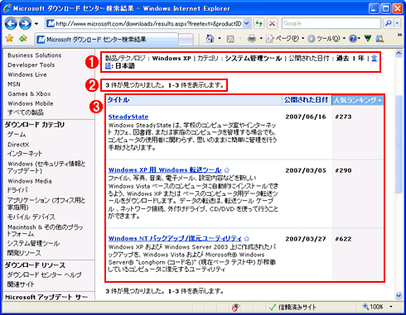Expand the address bar history dropdown

(247, 24)
